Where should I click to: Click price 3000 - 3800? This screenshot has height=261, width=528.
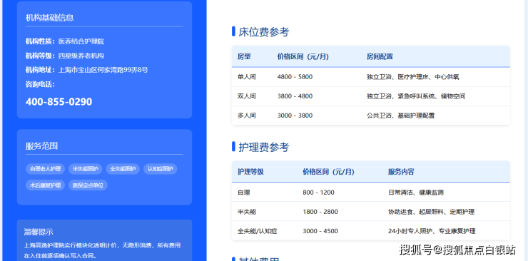click(295, 116)
